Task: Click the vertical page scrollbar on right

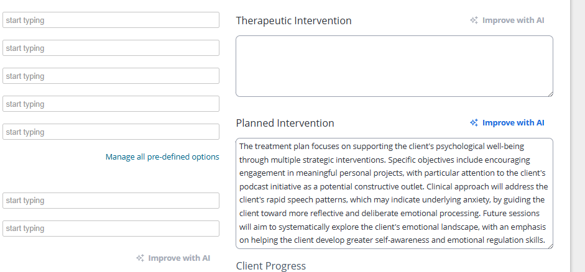Action: coord(577,136)
